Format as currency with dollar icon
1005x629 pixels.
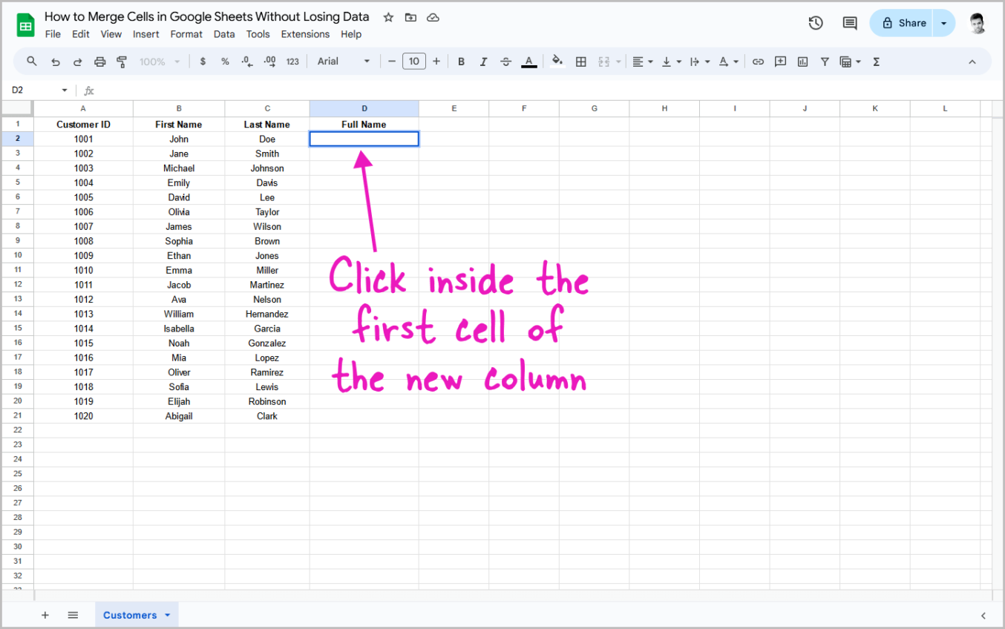click(x=203, y=62)
